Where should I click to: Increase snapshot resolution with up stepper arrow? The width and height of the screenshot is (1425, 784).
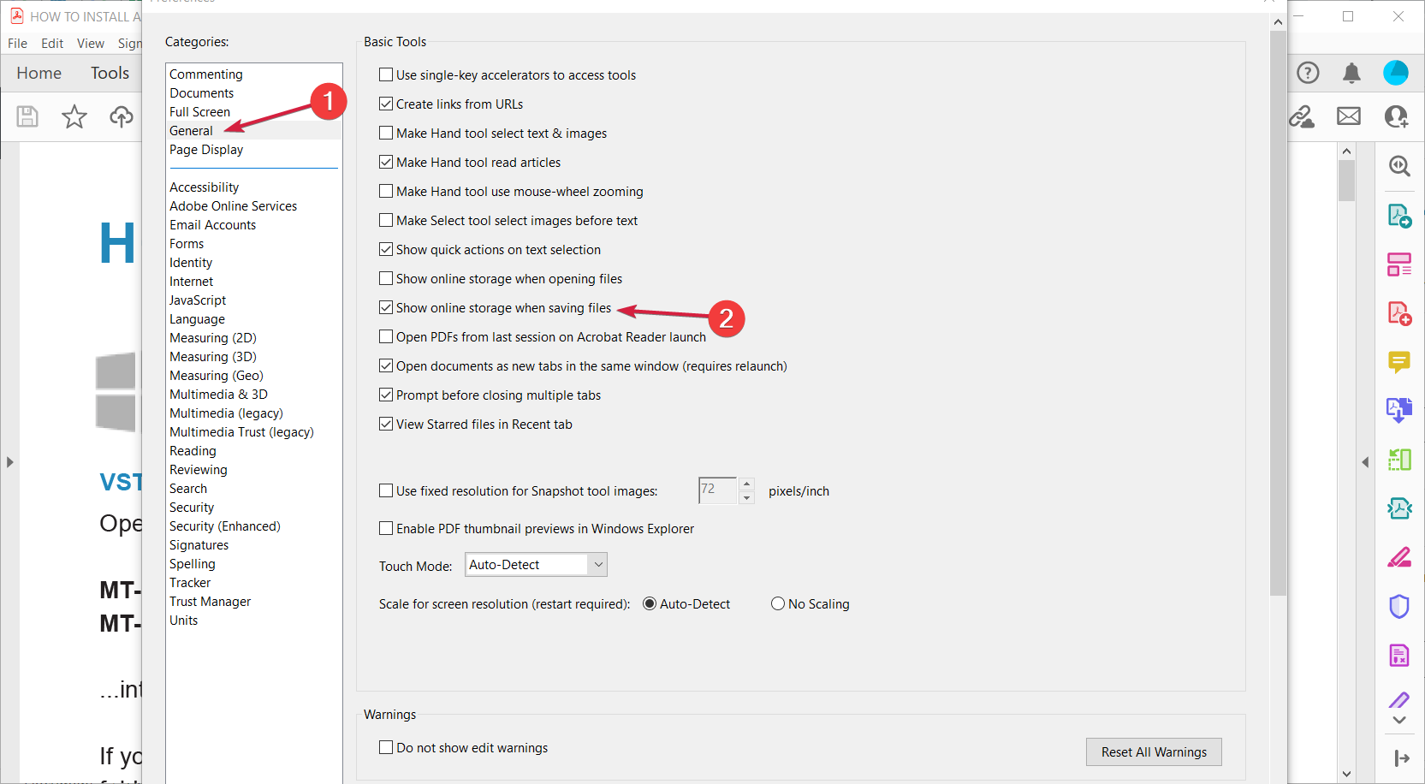point(746,484)
